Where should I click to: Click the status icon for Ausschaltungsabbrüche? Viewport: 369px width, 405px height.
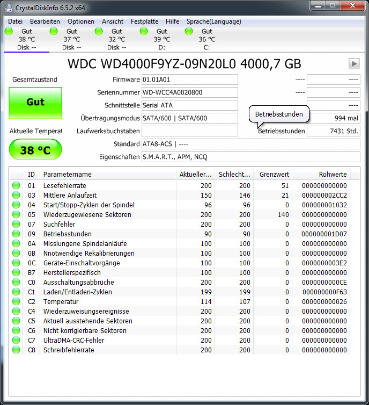(16, 282)
